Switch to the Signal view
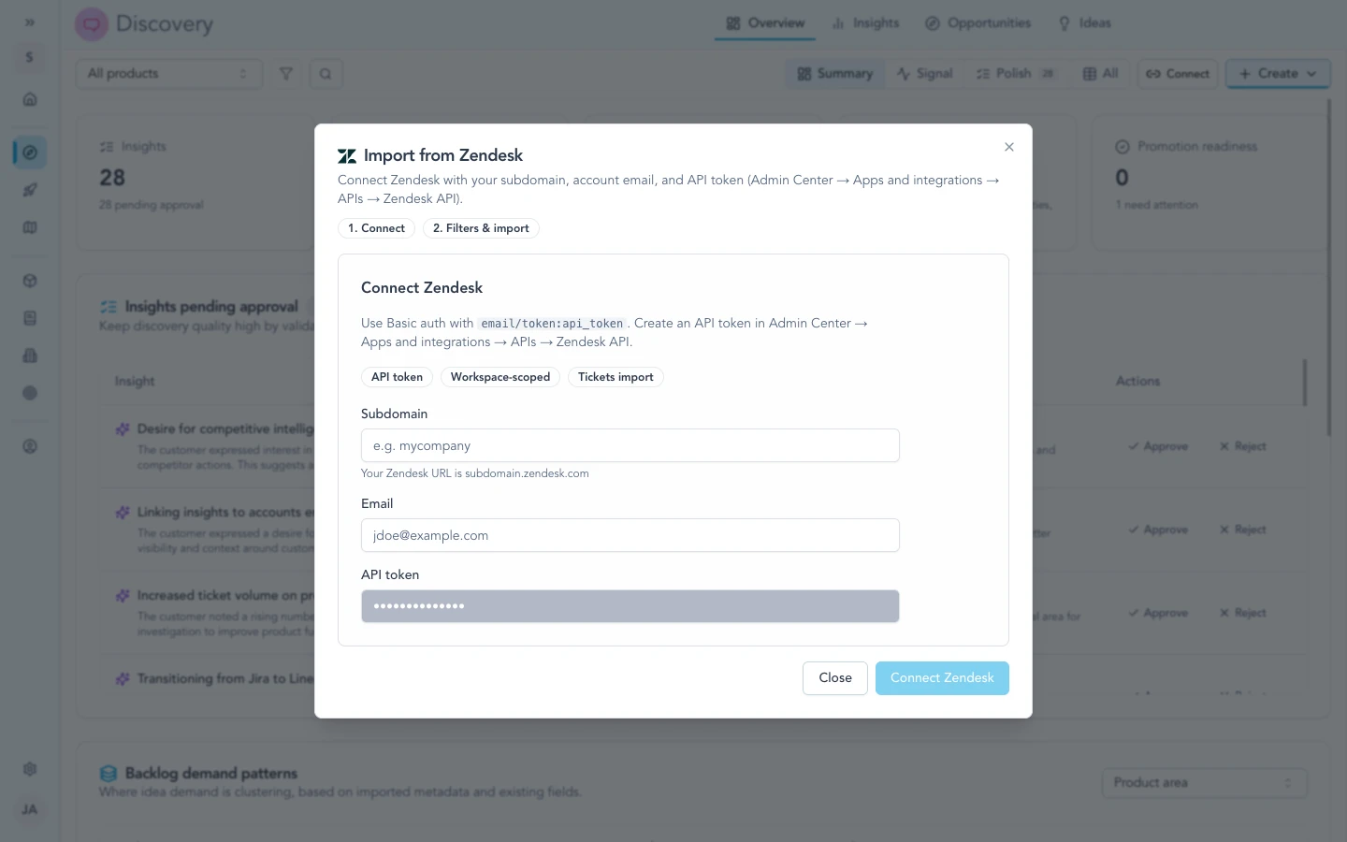This screenshot has width=1347, height=842. (924, 73)
